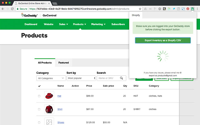Click the Pinterest extension icon

tap(188, 9)
